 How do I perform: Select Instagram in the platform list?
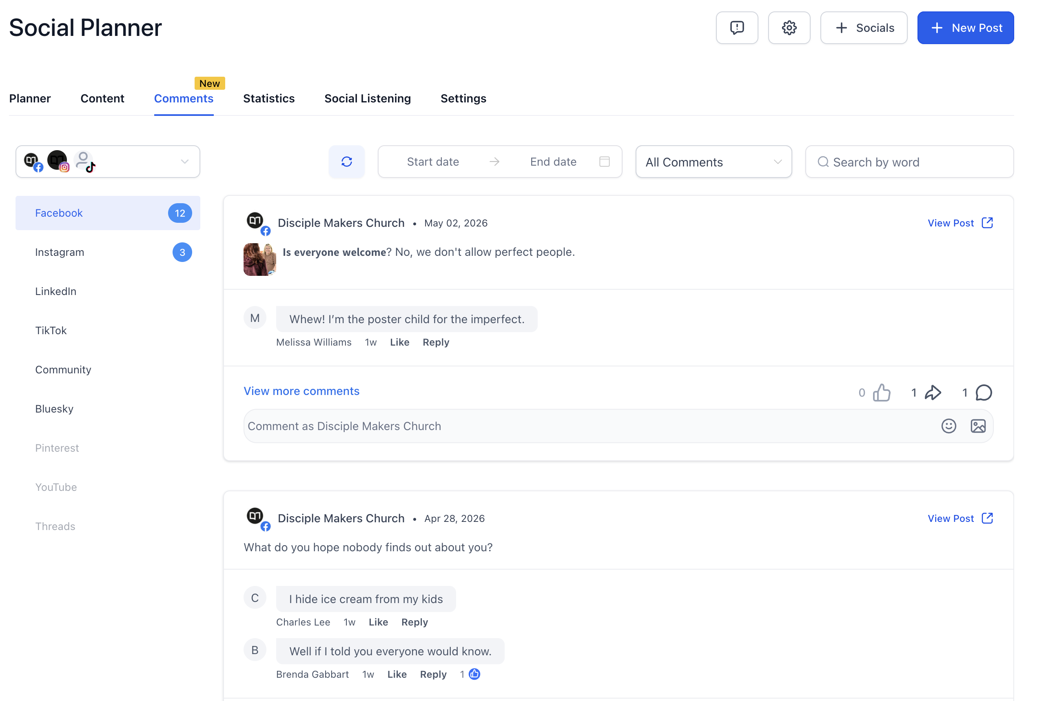pos(108,252)
